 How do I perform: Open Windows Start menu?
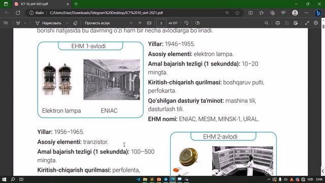tap(4, 179)
